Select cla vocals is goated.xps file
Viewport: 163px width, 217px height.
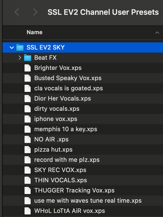click(83, 88)
